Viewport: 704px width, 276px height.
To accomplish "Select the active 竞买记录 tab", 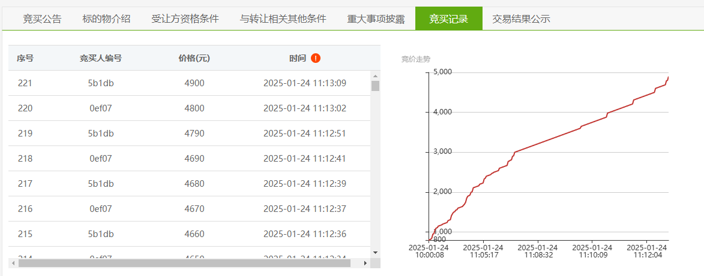I will (448, 19).
